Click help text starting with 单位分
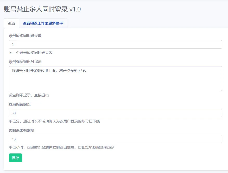228x173 pixels. pos(54,121)
